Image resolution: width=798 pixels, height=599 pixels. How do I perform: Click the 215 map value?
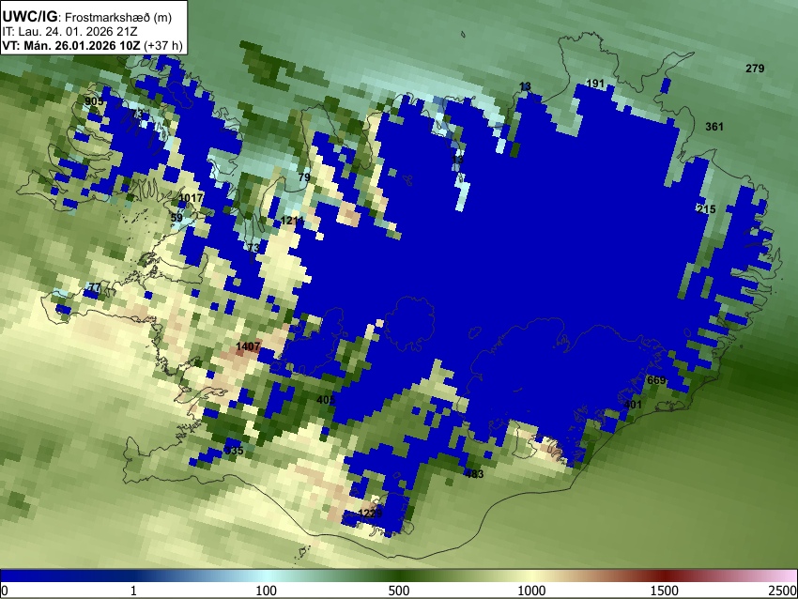coord(706,209)
